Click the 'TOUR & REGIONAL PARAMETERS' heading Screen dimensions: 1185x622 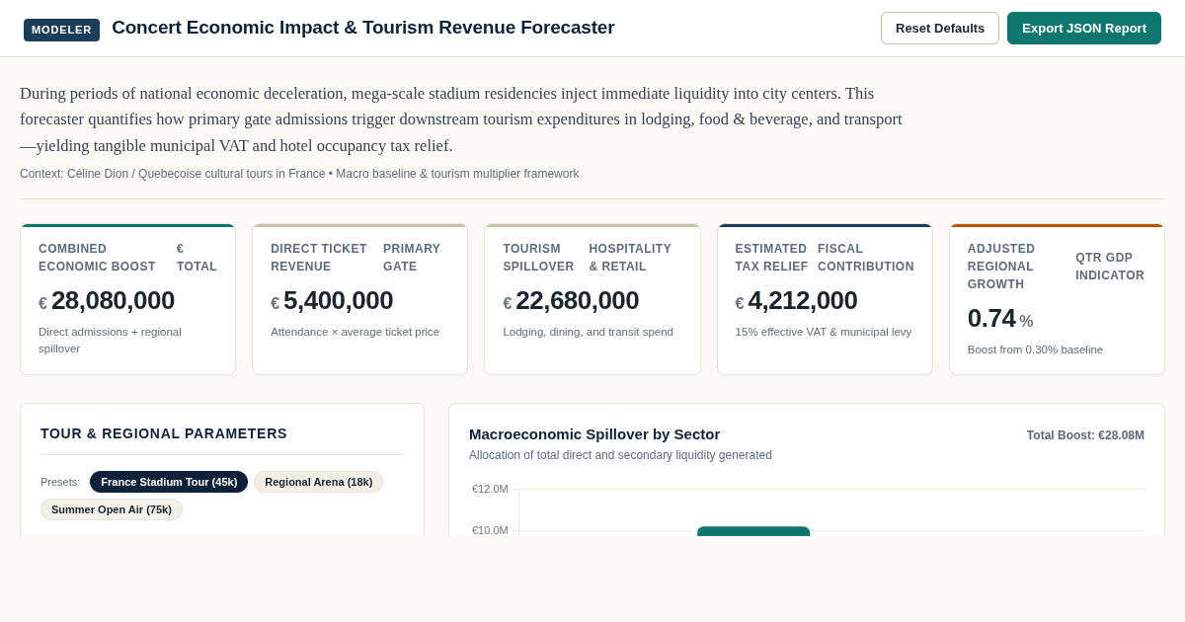164,433
